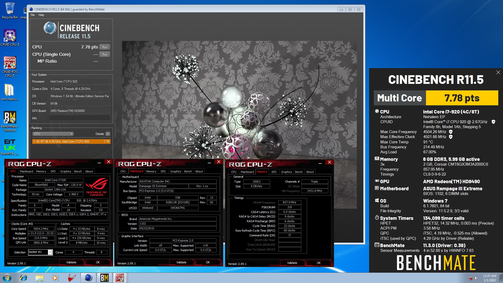The width and height of the screenshot is (503, 283).
Task: Switch to Memory tab in first CPU-Z
Action: [x=41, y=171]
